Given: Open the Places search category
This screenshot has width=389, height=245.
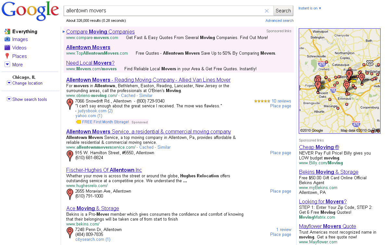Looking at the screenshot, I should click(x=19, y=56).
